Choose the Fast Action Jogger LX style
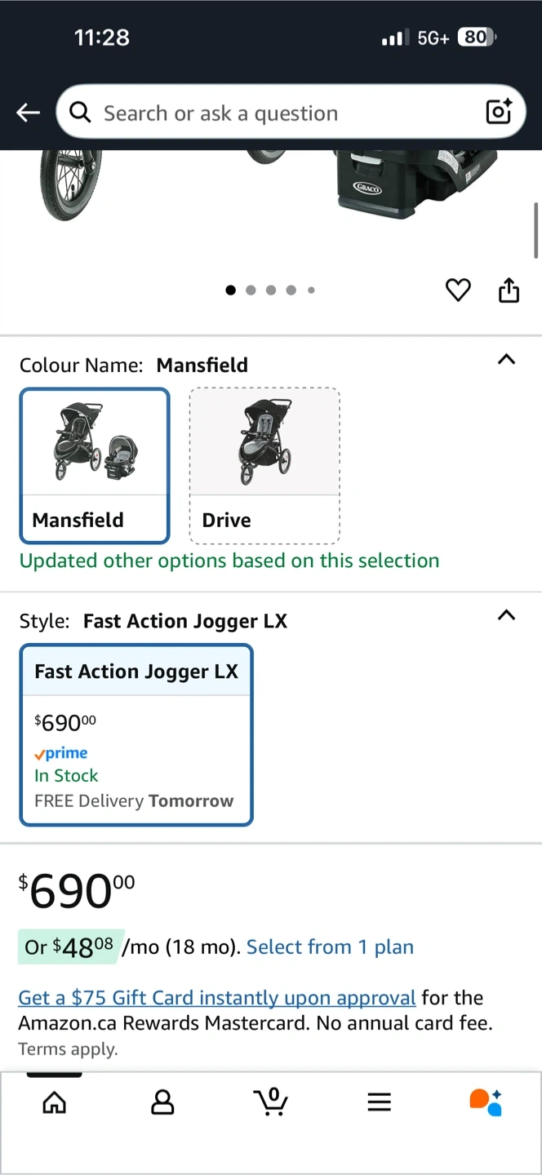This screenshot has height=1175, width=542. coord(136,734)
